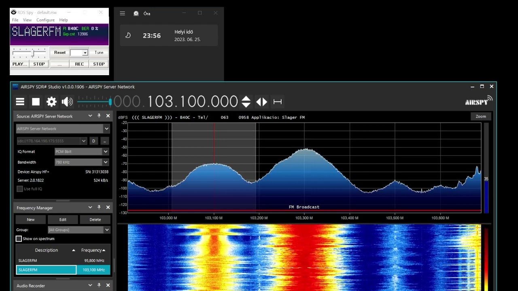The height and width of the screenshot is (291, 518).
Task: Click REC in RDS Spy
Action: pyautogui.click(x=79, y=64)
